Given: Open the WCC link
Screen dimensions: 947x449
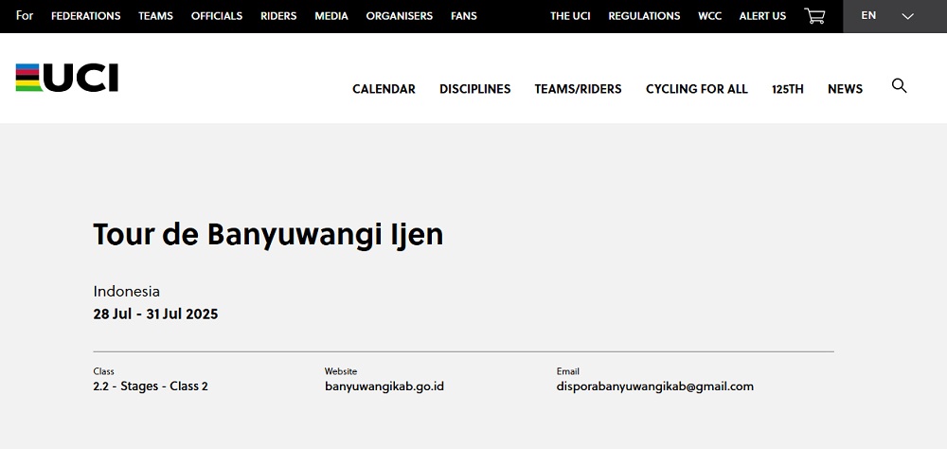Looking at the screenshot, I should [x=709, y=16].
